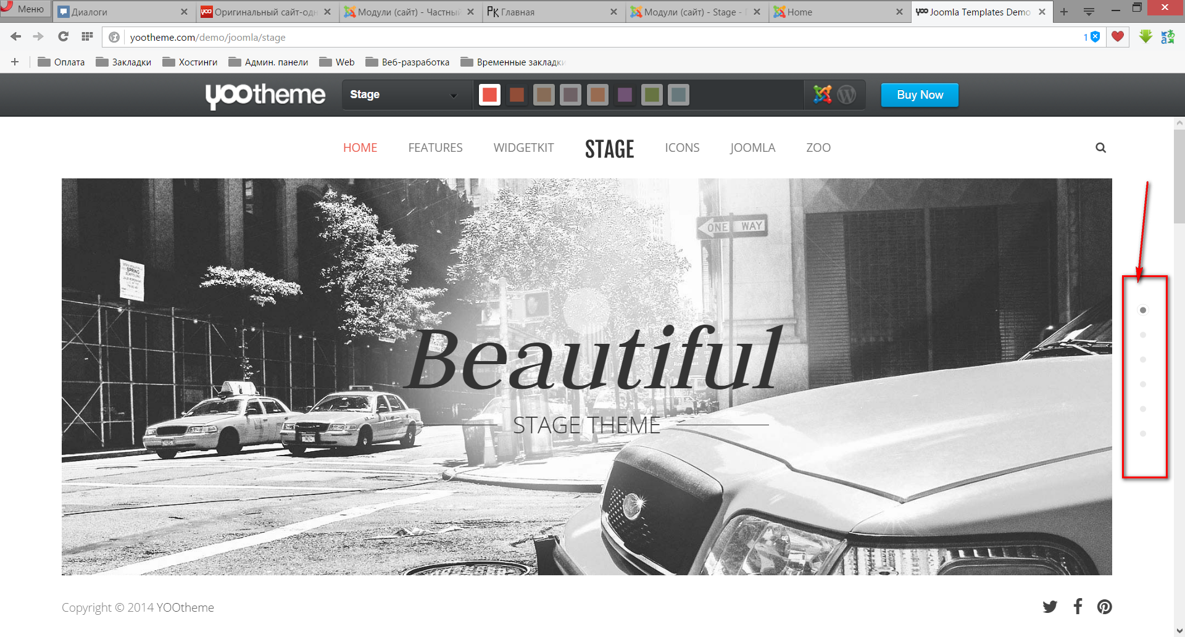
Task: Switch to the Joomla platform icon
Action: [822, 94]
